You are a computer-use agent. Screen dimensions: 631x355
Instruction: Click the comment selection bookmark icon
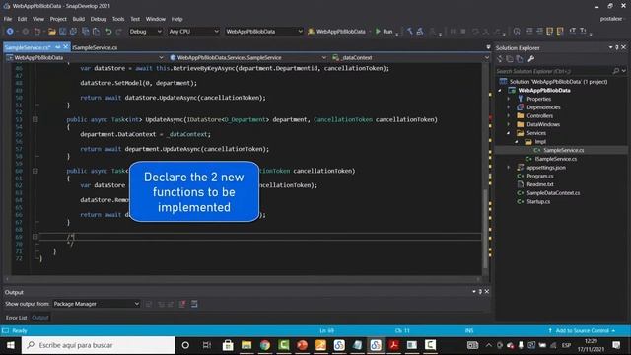click(550, 32)
